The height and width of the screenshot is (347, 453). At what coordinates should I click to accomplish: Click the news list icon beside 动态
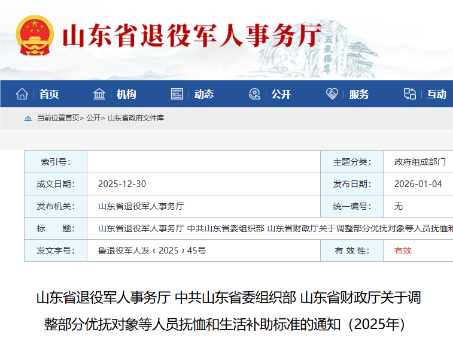[177, 94]
